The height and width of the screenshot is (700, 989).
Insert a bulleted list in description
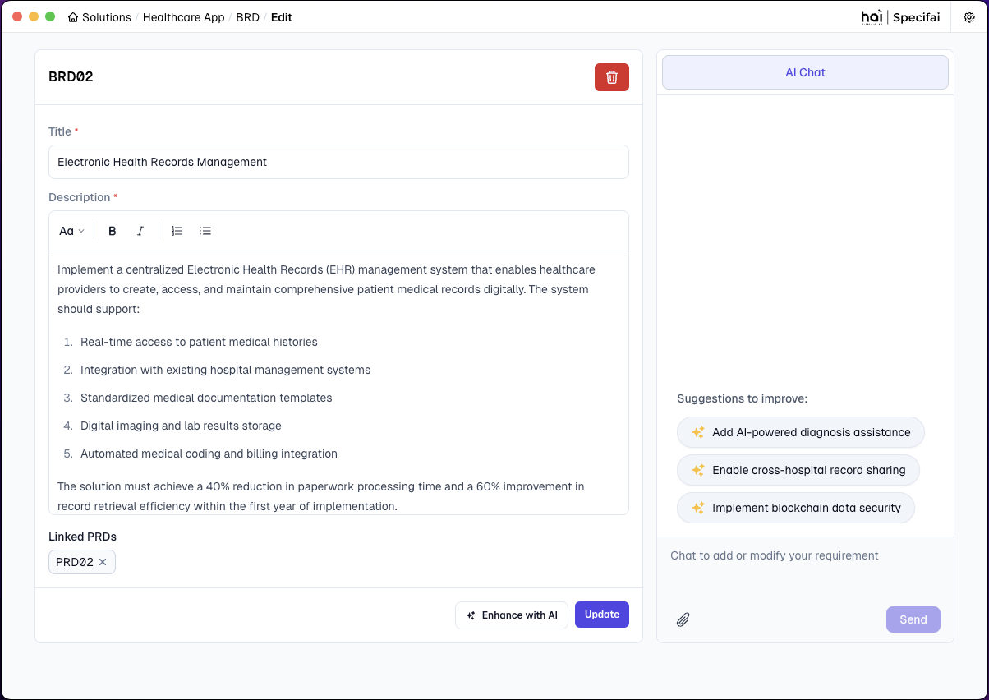click(205, 232)
